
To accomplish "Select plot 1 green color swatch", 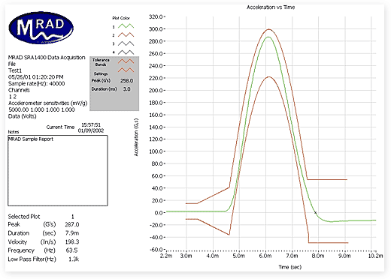I will 126,26.
